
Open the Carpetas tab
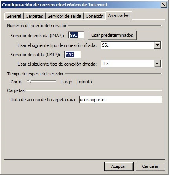tap(34, 16)
